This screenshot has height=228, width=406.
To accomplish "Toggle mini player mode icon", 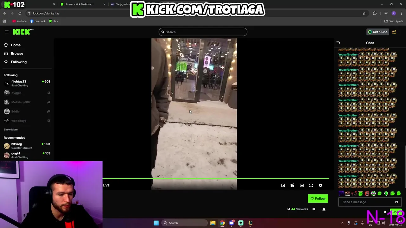I will (283, 186).
